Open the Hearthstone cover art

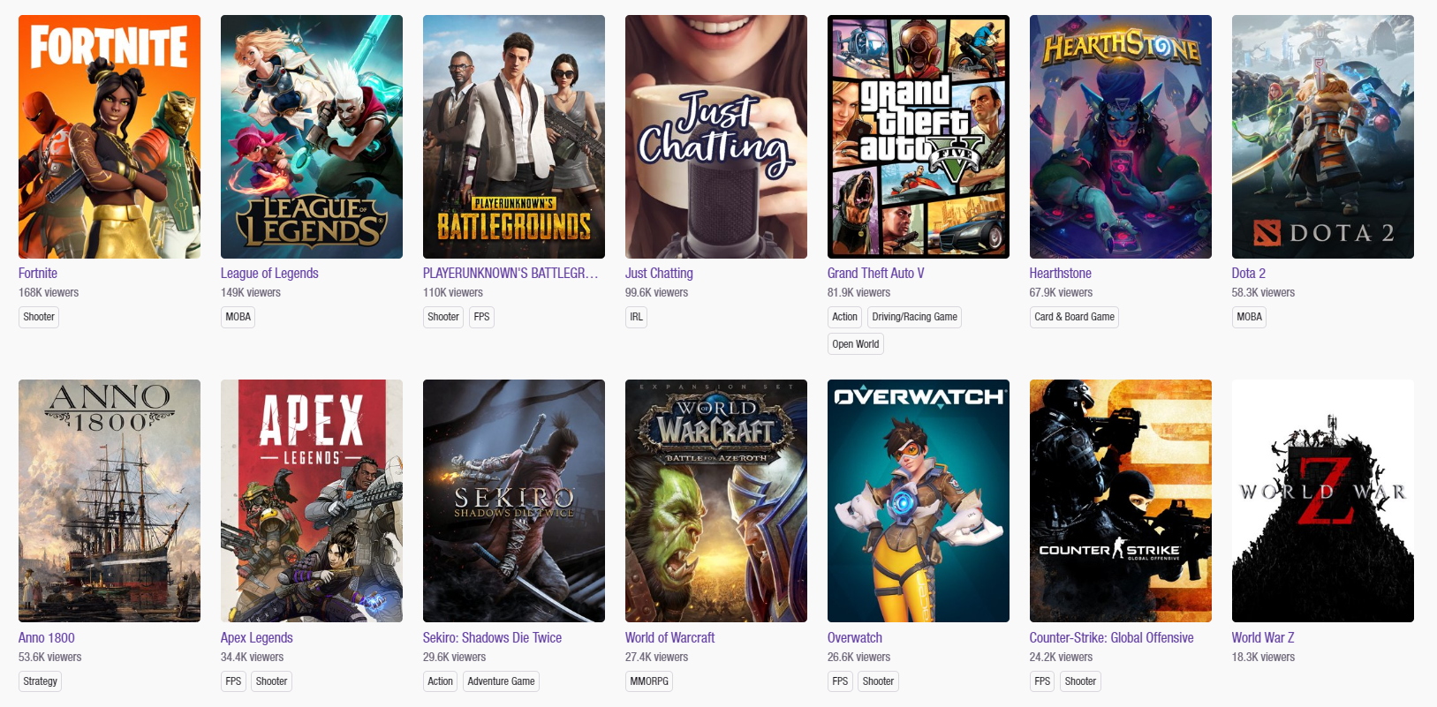pyautogui.click(x=1120, y=137)
